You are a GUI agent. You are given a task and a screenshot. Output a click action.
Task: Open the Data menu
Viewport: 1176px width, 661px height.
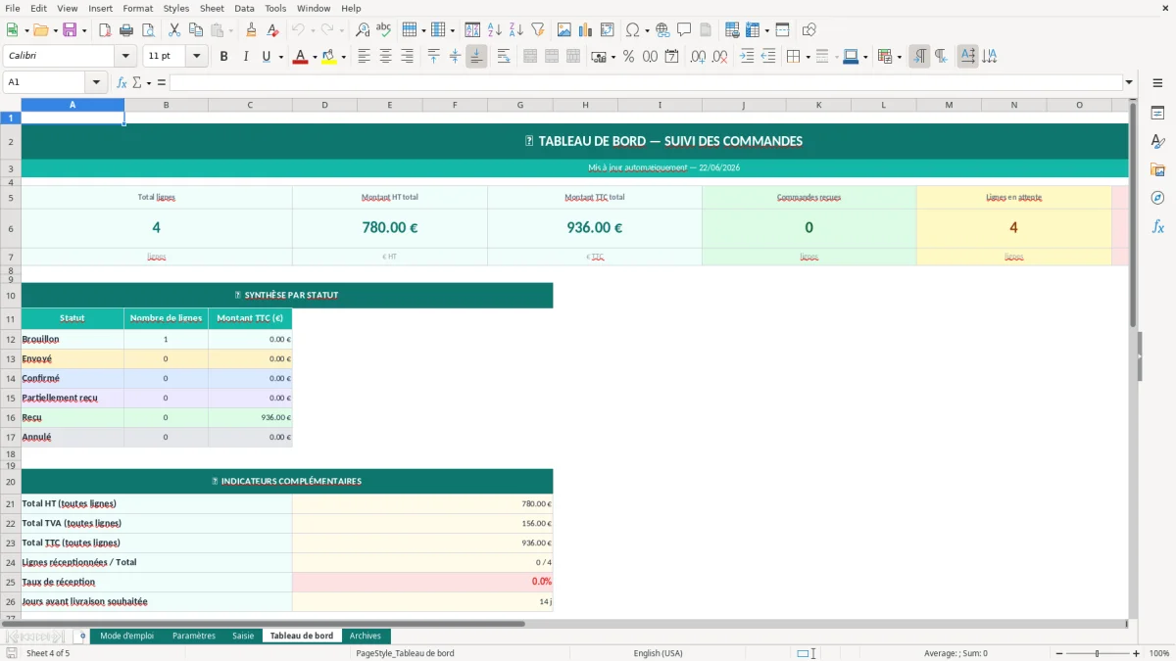click(x=244, y=8)
